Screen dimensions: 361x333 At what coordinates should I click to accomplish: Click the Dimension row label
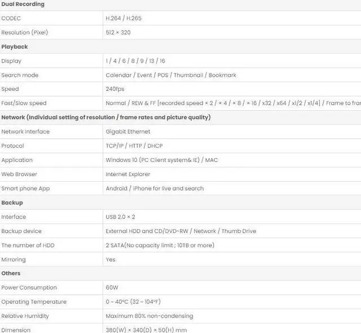(x=16, y=330)
